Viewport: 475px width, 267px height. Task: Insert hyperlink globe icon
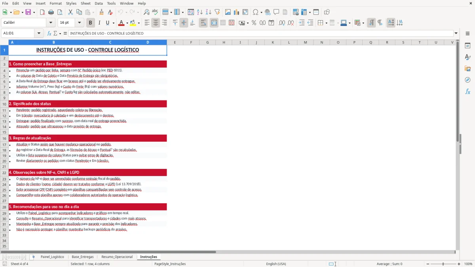(x=268, y=12)
